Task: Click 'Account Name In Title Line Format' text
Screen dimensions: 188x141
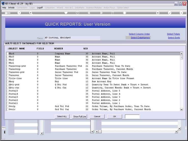Action: [x=113, y=79]
